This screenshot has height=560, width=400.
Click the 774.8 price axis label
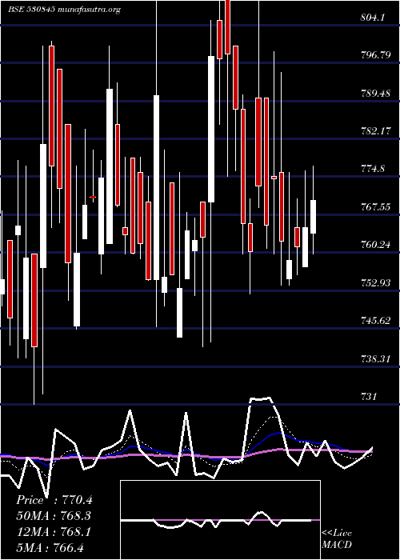coord(372,169)
